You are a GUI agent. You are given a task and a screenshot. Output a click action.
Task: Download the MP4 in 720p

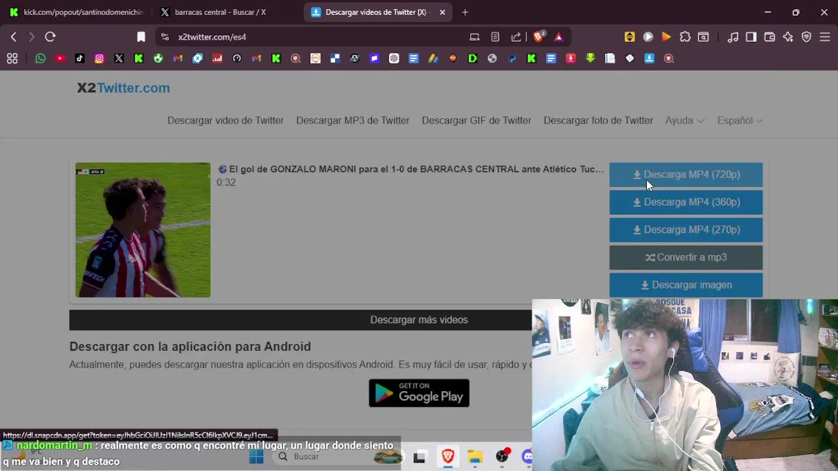coord(686,175)
